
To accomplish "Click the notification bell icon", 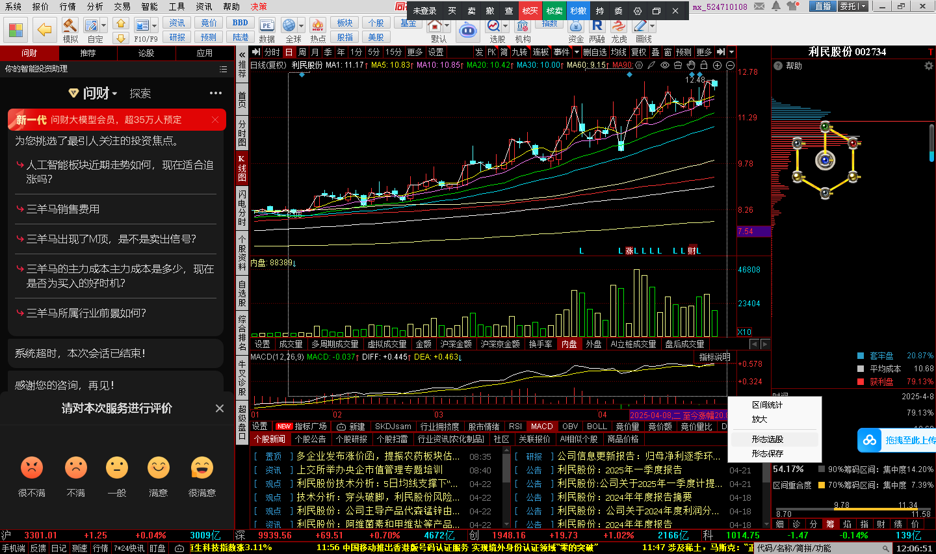I will [x=776, y=7].
